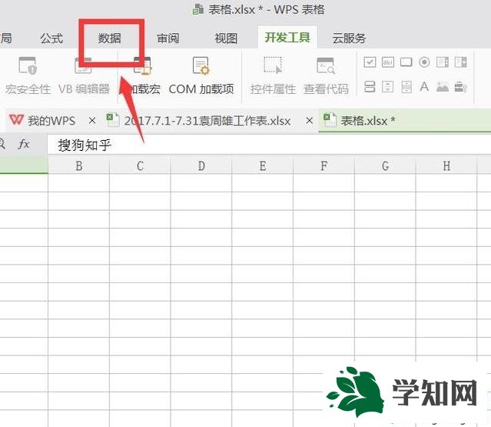Click the WPS logo on 我的WPS tab
Image resolution: width=491 pixels, height=427 pixels.
pos(16,120)
